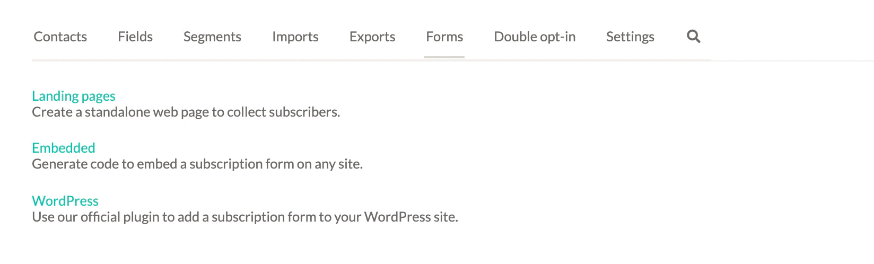Open the Landing pages link

click(74, 96)
